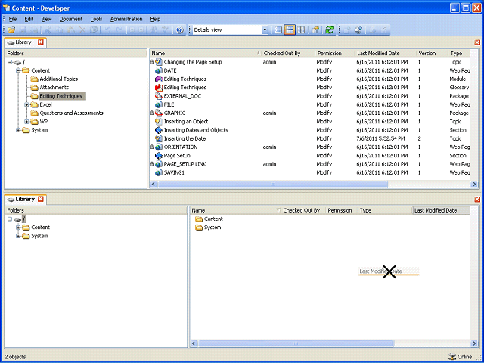
Task: Expand the System folder in lower tree
Action: tap(18, 236)
